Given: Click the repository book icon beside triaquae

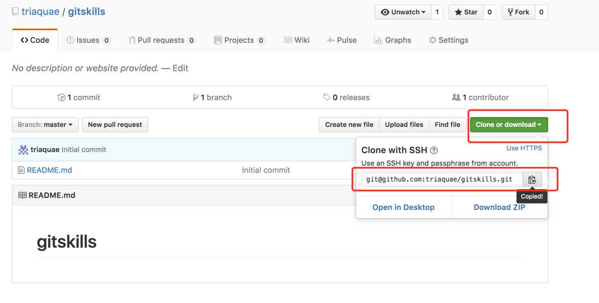Looking at the screenshot, I should [x=15, y=11].
